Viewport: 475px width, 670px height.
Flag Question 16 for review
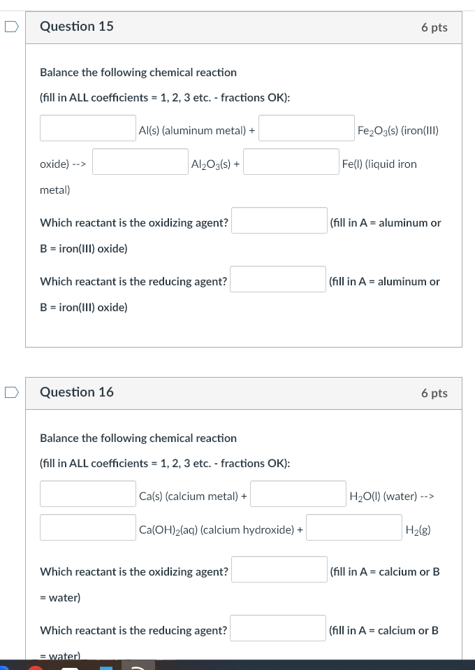(x=10, y=393)
